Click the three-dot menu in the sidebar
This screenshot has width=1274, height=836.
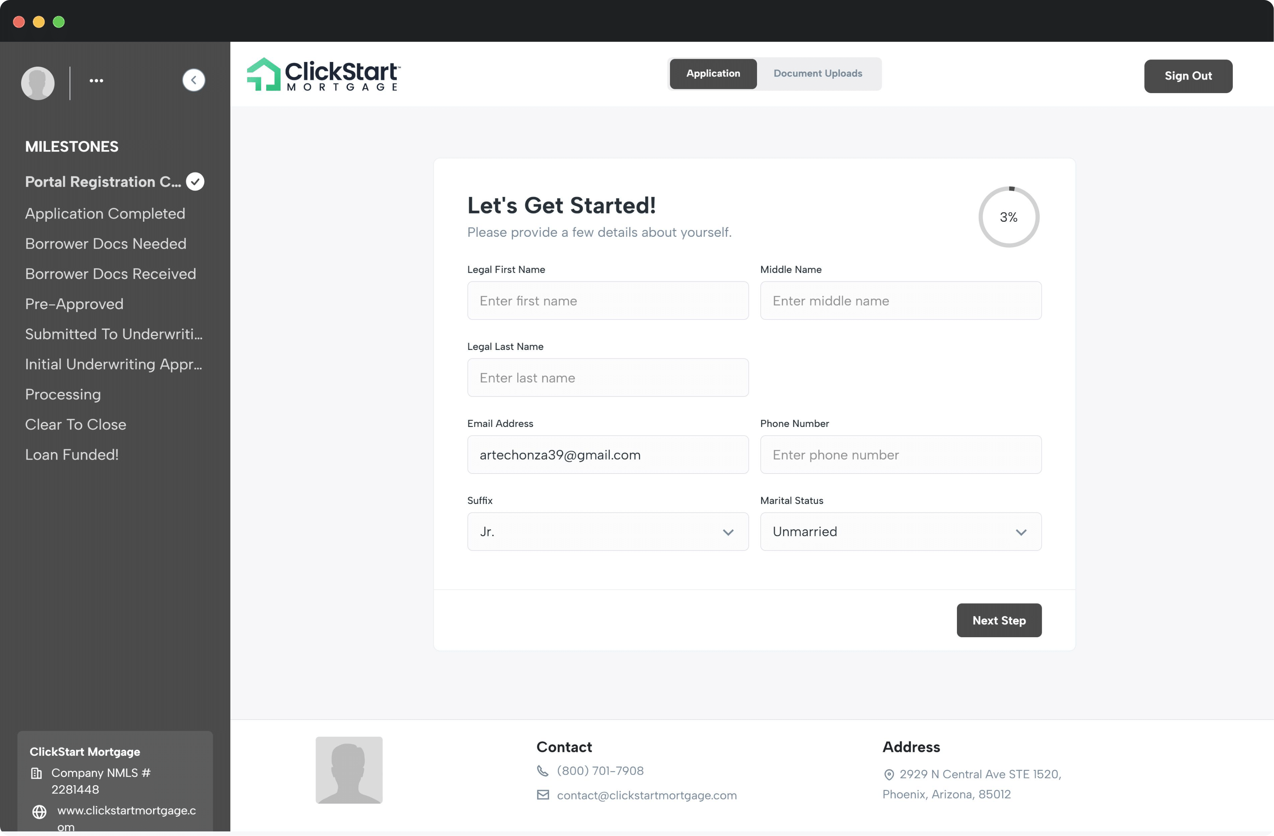coord(97,80)
